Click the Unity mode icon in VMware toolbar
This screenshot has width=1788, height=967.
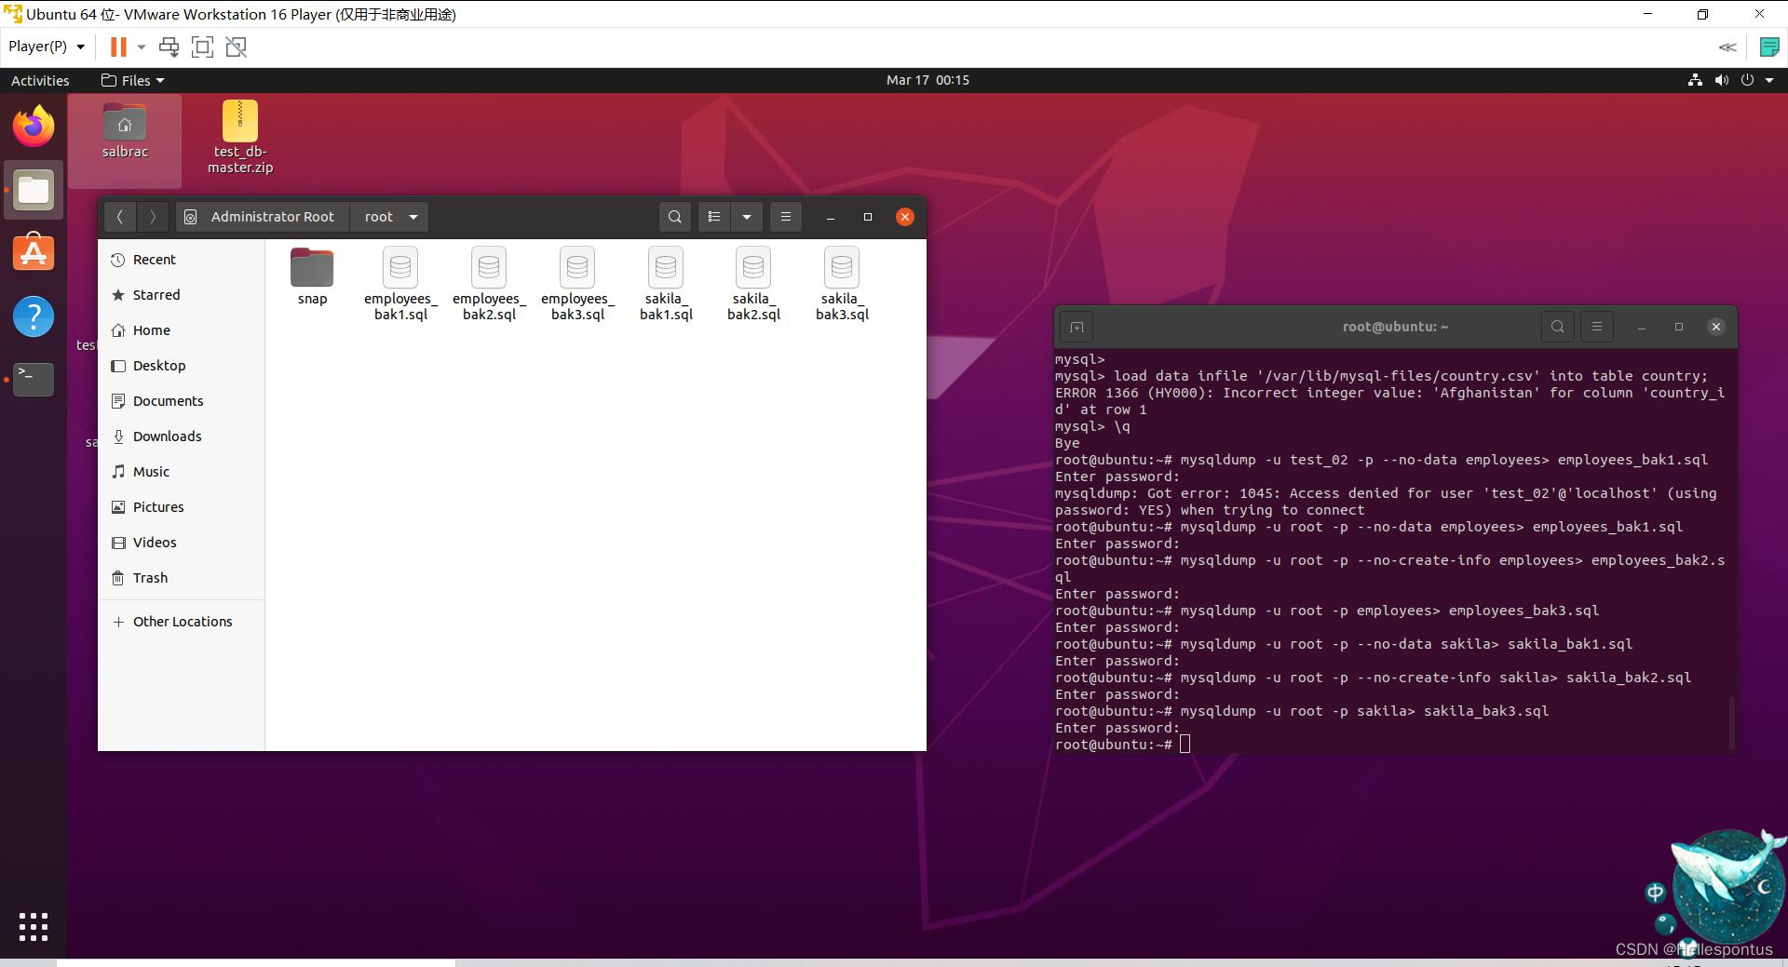236,47
